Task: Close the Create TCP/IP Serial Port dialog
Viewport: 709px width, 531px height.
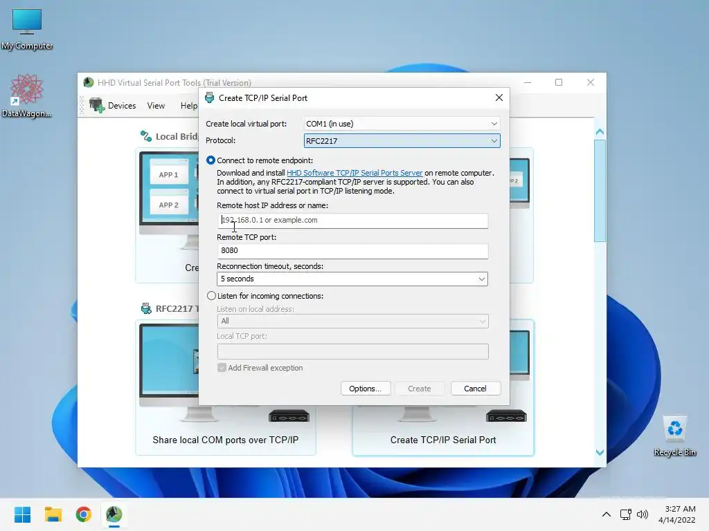Action: [x=499, y=97]
